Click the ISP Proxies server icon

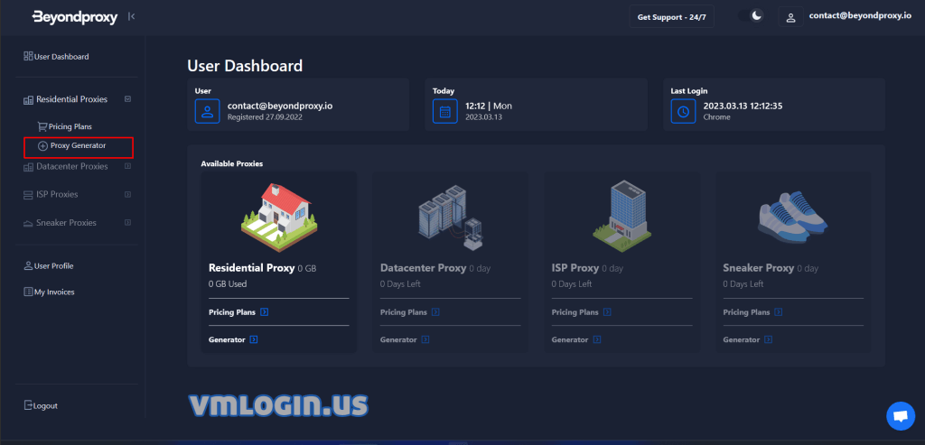(x=28, y=194)
